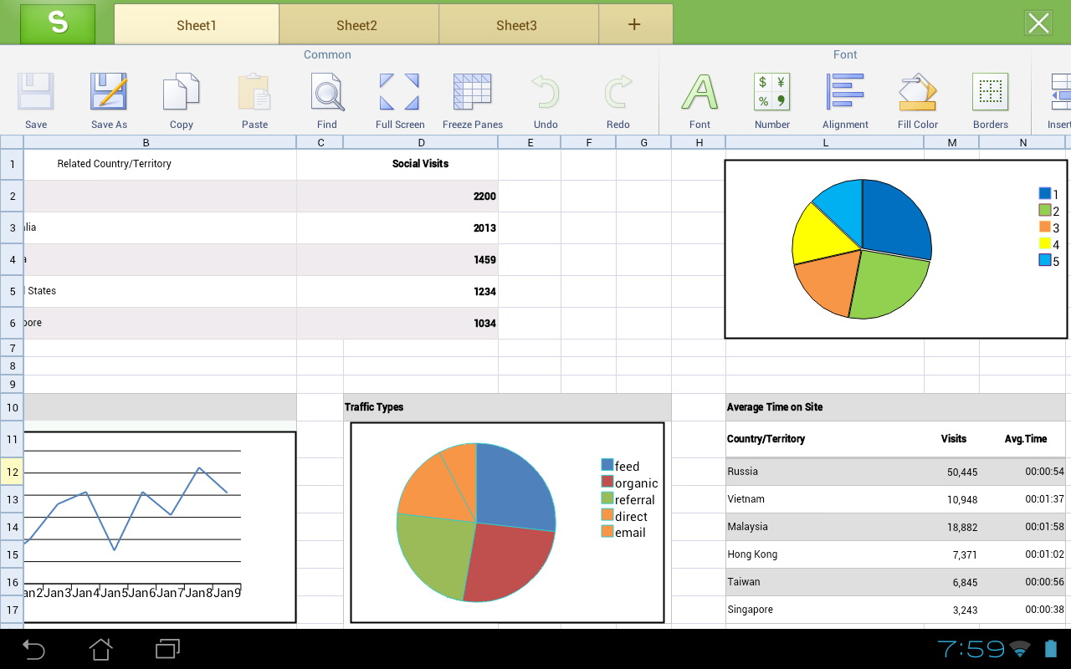Add a new sheet with the plus button
This screenshot has width=1071, height=669.
click(x=635, y=24)
